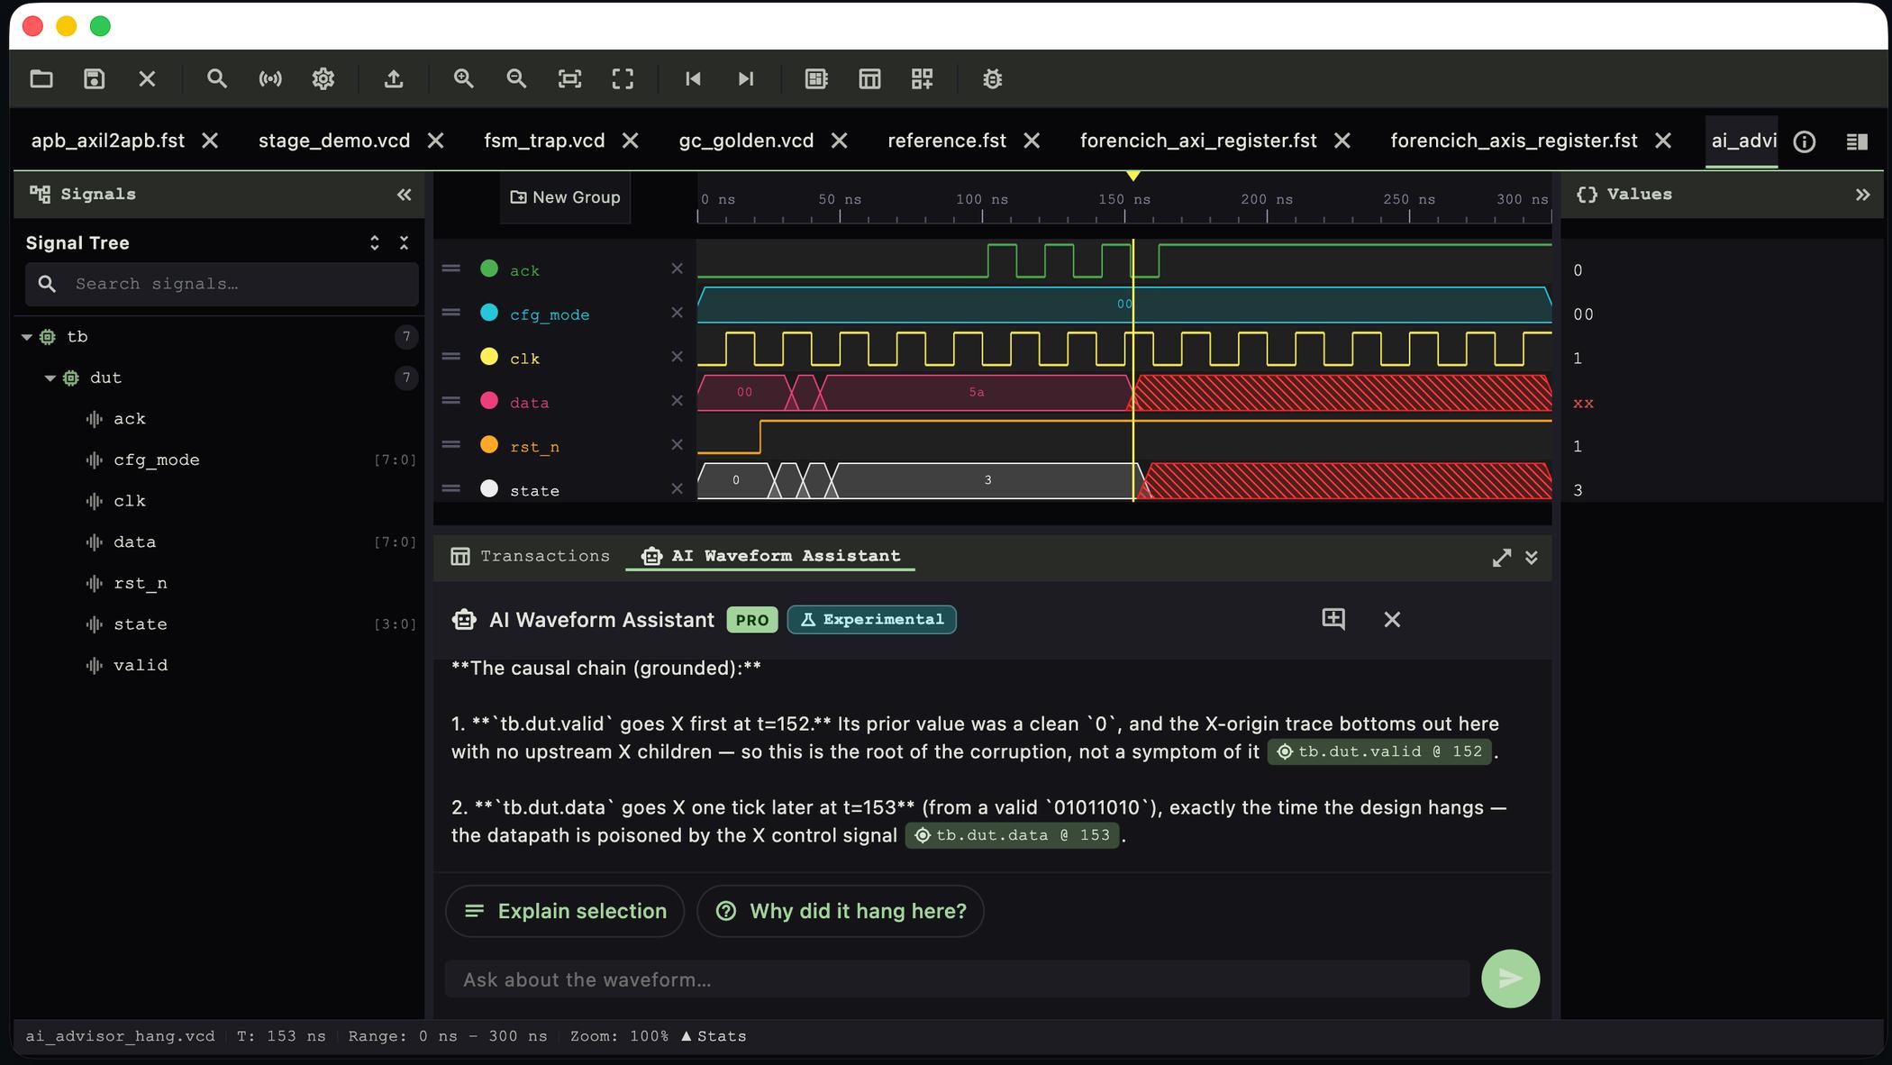Open a waveform file with the folder icon

coord(41,79)
